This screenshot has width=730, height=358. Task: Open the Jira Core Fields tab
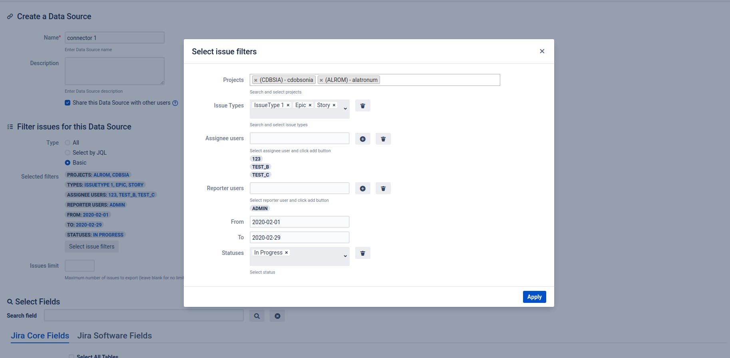click(40, 336)
